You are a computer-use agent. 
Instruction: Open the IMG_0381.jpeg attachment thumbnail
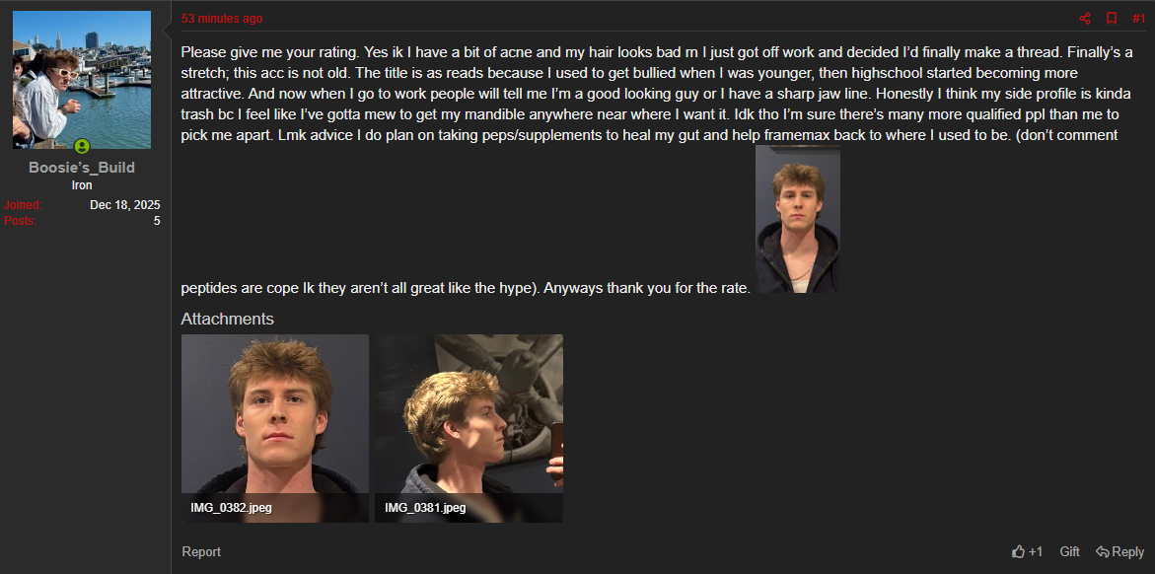click(469, 428)
